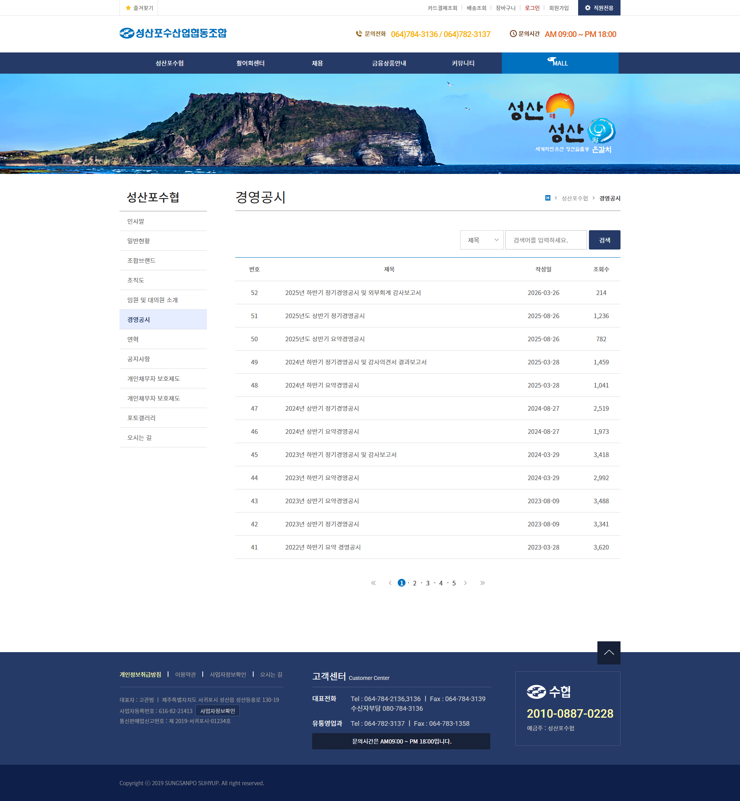Viewport: 740px width, 801px height.
Task: Click the 로그인 link
Action: pos(532,8)
